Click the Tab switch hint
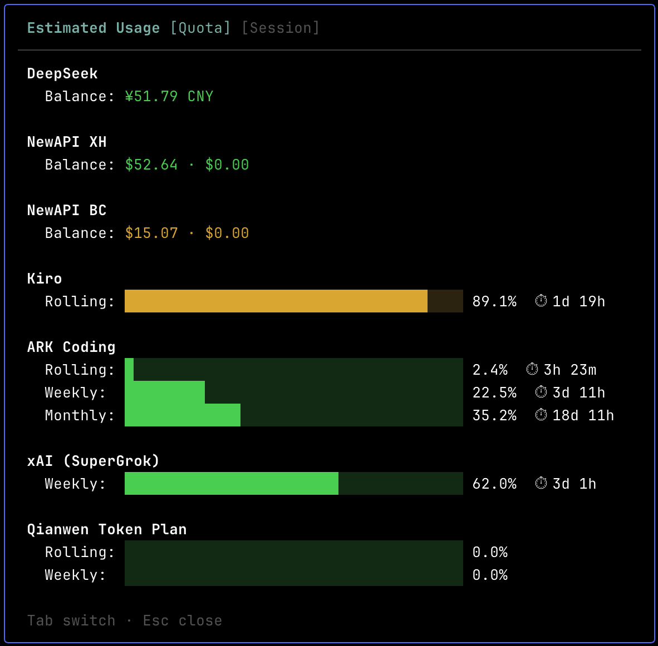 [x=71, y=620]
